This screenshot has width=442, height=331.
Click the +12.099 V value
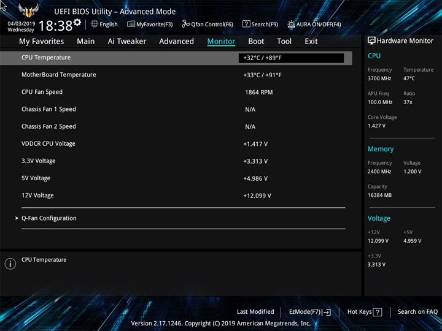tap(257, 196)
